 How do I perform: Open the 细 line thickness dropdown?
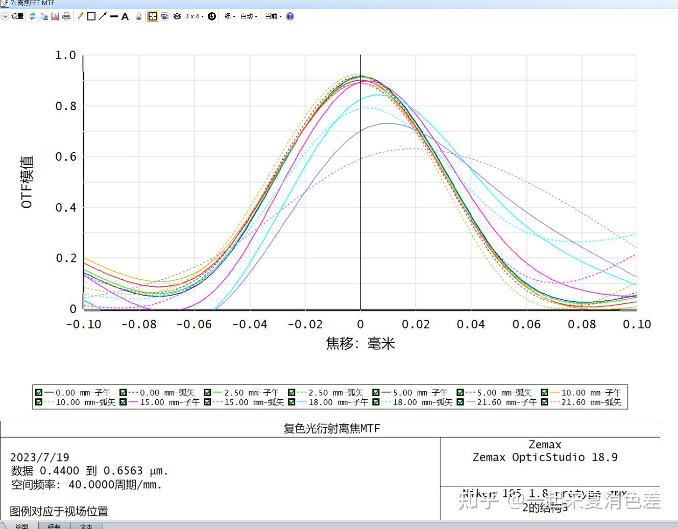point(230,16)
